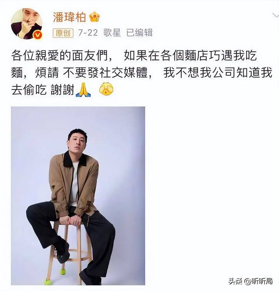Click the phrase 如果在各個麵店巧遇我吃
This screenshot has height=291, width=279.
pyautogui.click(x=191, y=55)
